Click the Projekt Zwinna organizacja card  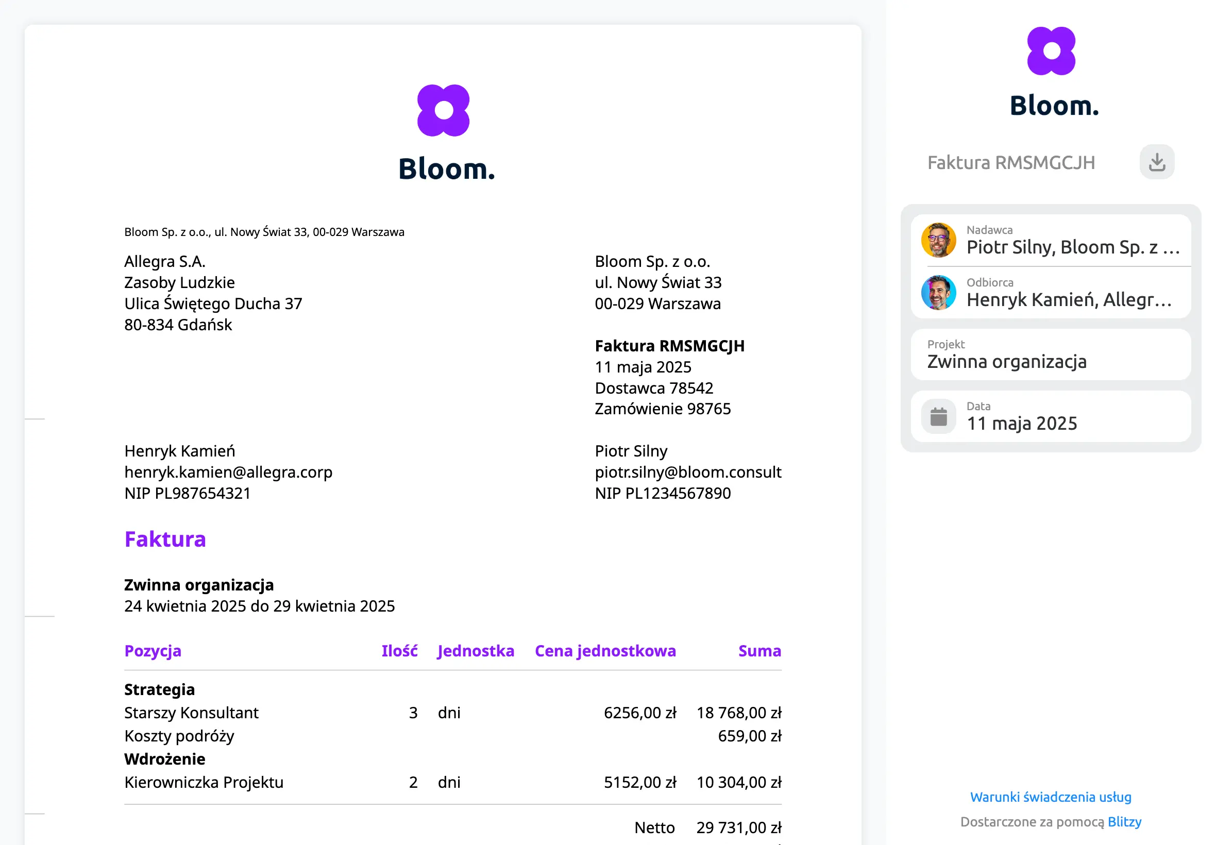pyautogui.click(x=1050, y=354)
